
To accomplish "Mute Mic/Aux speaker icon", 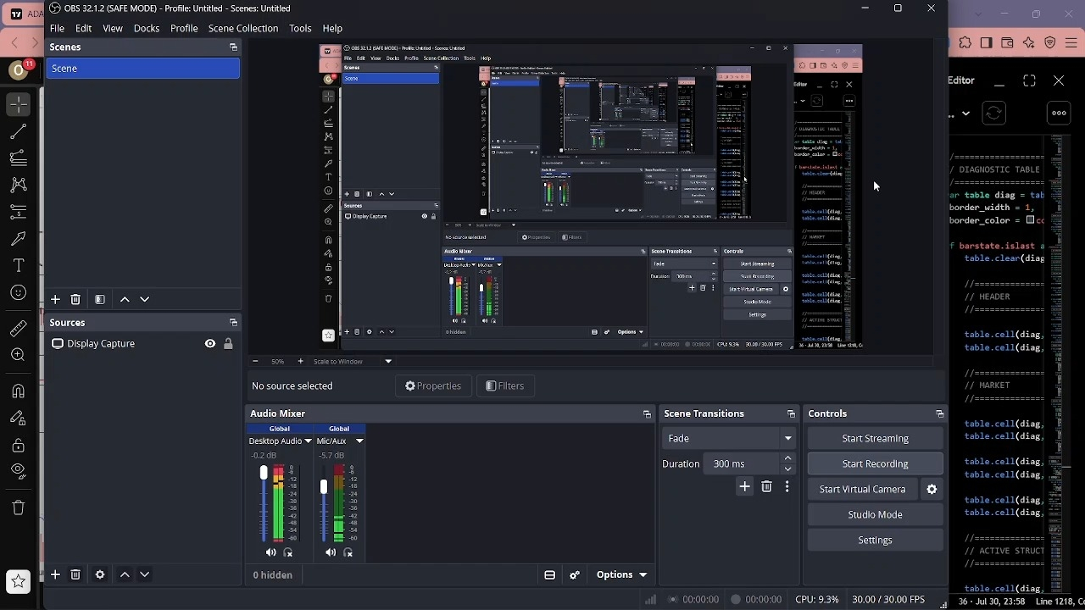I will pos(331,552).
